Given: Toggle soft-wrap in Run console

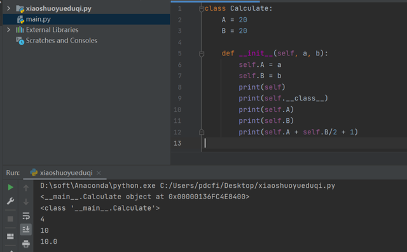Looking at the screenshot, I should 26,216.
